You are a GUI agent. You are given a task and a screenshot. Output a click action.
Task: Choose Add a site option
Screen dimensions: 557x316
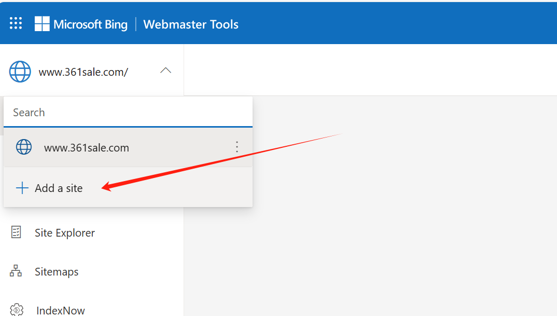point(59,188)
